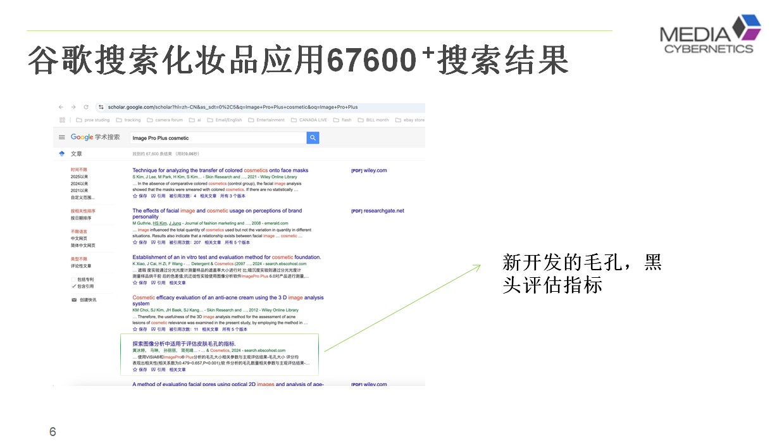Click 被引用次数: 207 citation link
The width and height of the screenshot is (777, 443).
coord(185,242)
